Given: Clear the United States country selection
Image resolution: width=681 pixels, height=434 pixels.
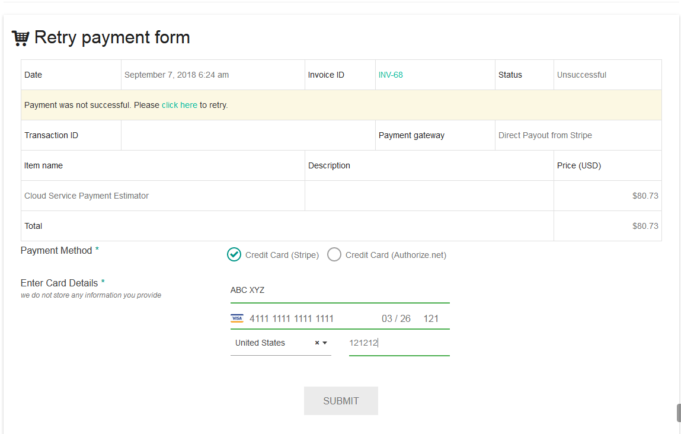Looking at the screenshot, I should pos(317,343).
